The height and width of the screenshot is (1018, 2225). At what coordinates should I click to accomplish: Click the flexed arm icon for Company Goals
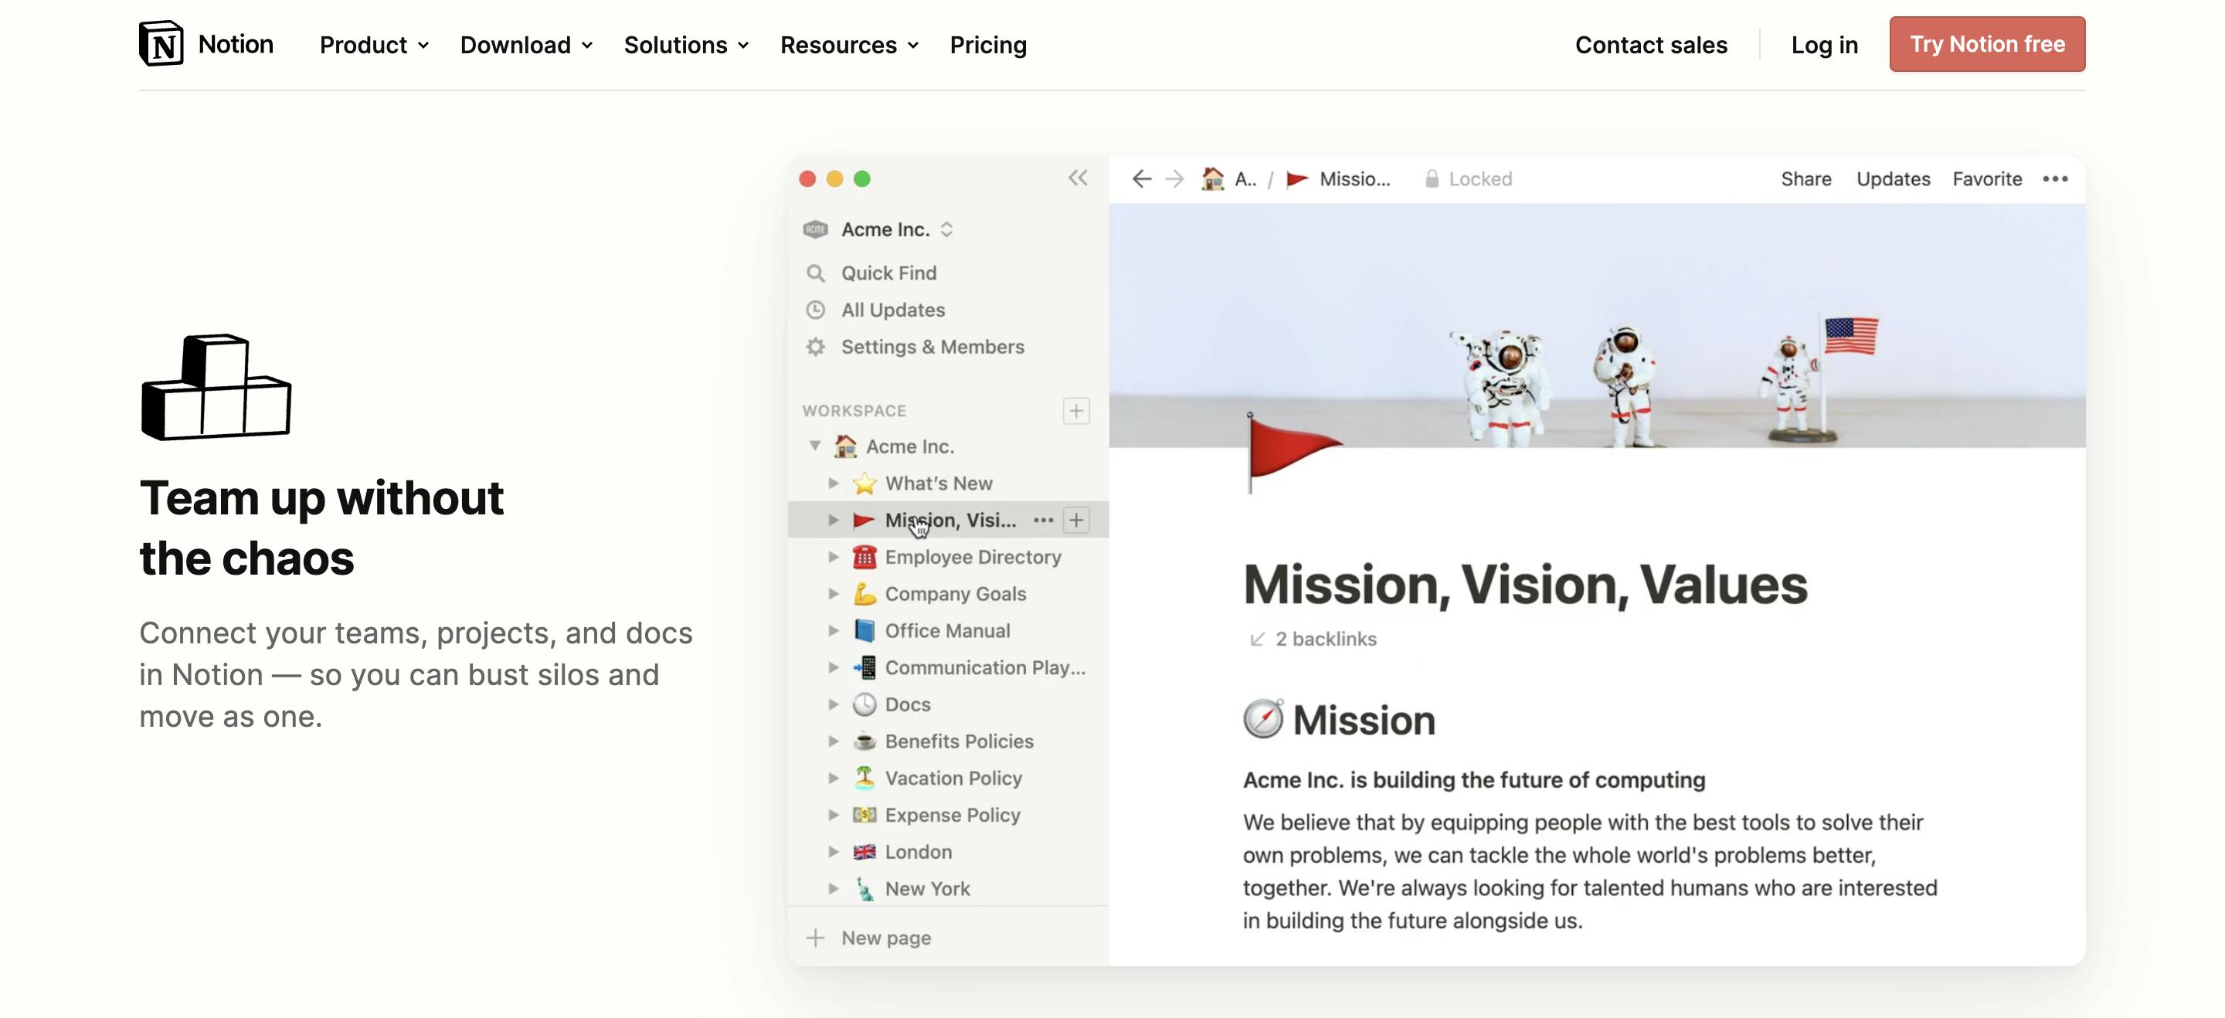865,594
